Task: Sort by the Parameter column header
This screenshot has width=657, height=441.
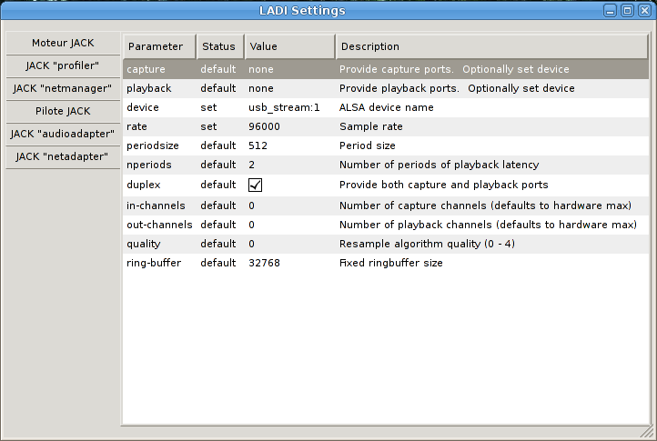Action: click(159, 46)
